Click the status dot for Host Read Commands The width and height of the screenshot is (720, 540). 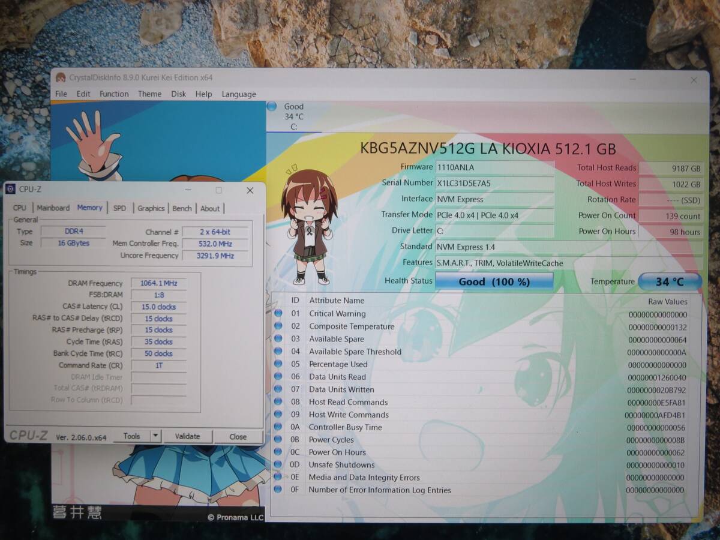coord(278,401)
